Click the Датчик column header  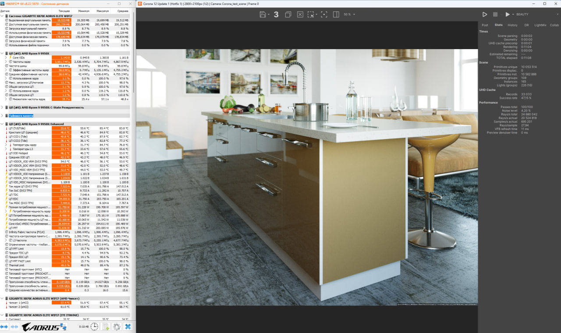tap(25, 11)
